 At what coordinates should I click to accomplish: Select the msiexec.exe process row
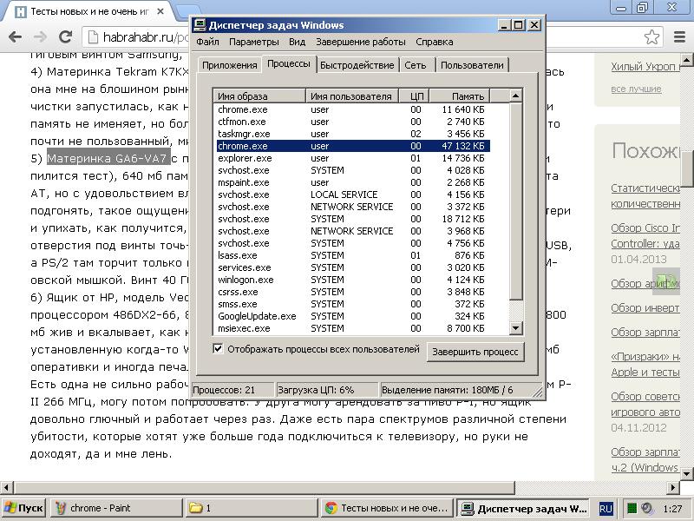point(353,328)
